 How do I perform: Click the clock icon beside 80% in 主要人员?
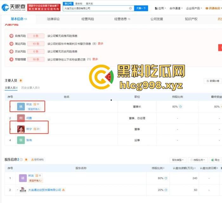click(x=180, y=107)
